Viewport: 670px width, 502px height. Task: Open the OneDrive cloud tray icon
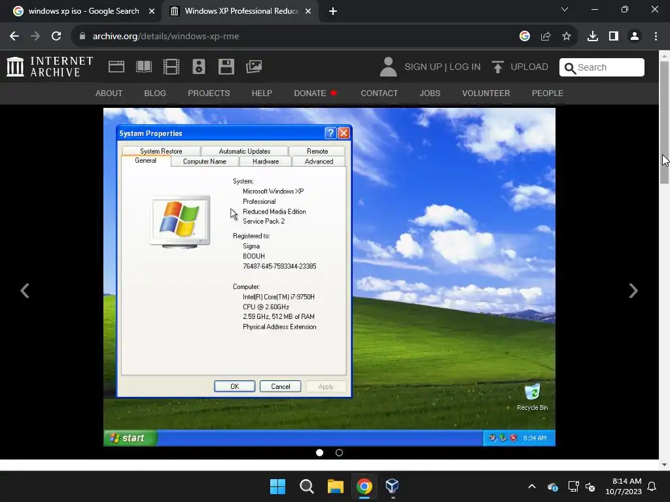pyautogui.click(x=552, y=486)
